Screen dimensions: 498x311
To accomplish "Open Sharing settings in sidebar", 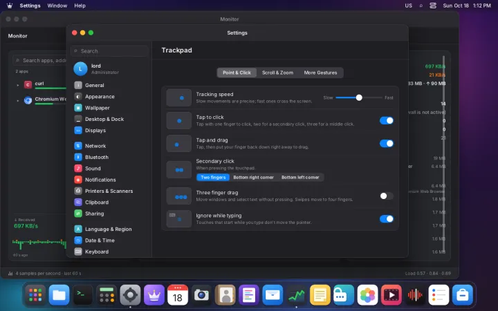I will click(x=109, y=214).
